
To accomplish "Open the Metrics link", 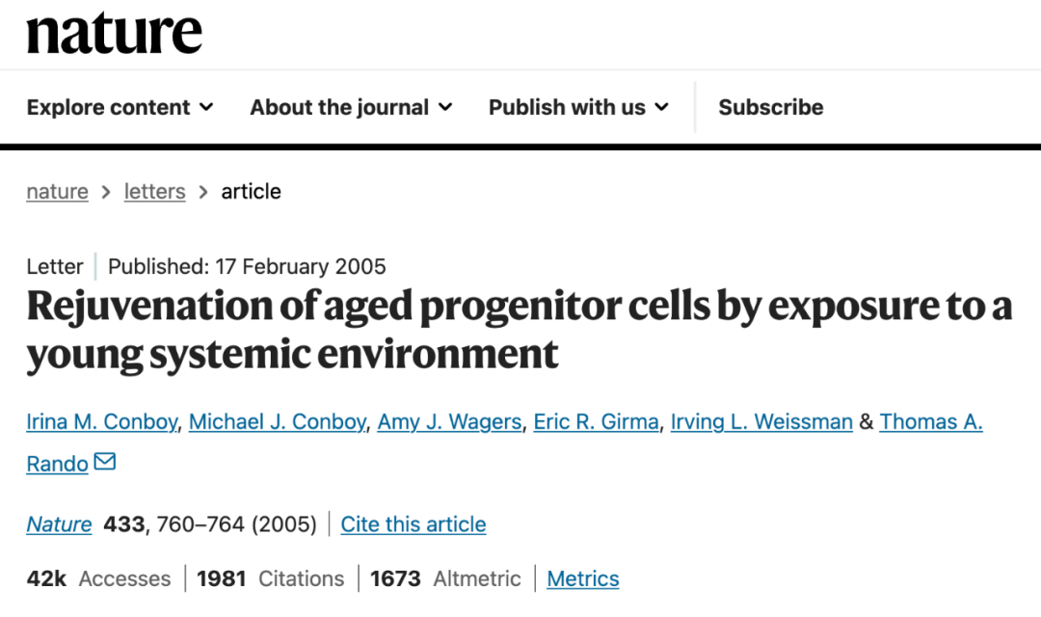I will pos(583,578).
